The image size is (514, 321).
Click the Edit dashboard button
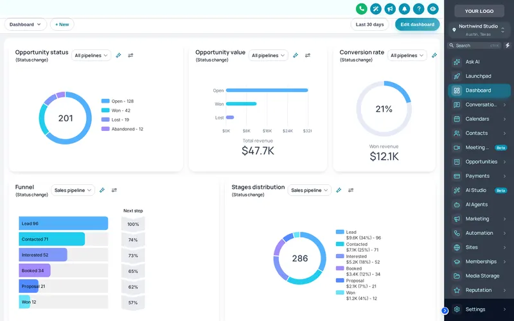[417, 24]
